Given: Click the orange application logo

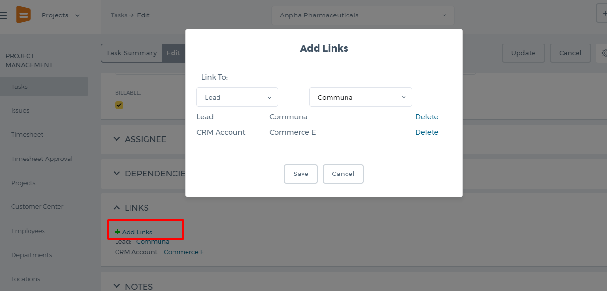Looking at the screenshot, I should point(23,15).
